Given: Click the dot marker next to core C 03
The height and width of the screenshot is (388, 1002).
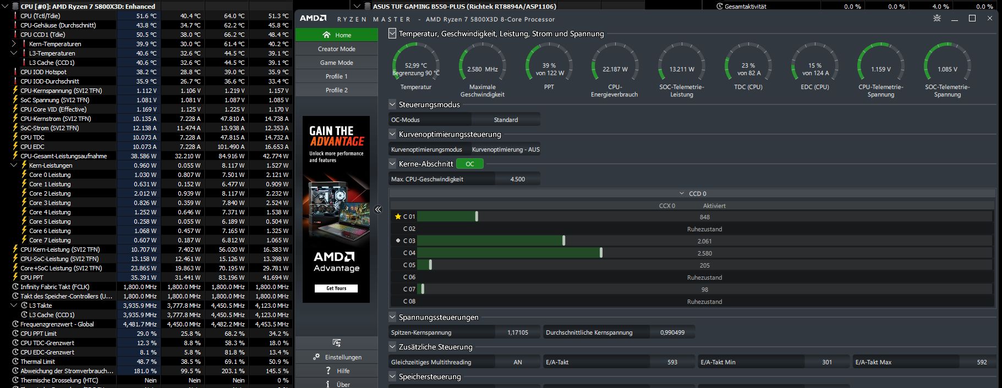Looking at the screenshot, I should click(398, 241).
